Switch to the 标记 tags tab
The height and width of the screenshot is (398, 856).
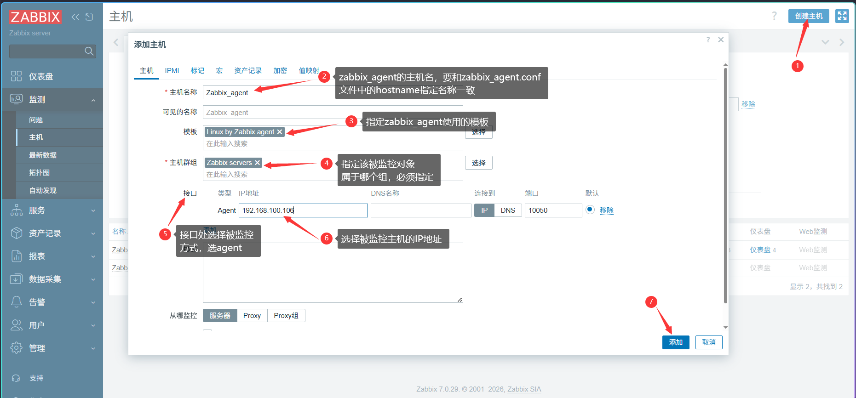pos(197,71)
